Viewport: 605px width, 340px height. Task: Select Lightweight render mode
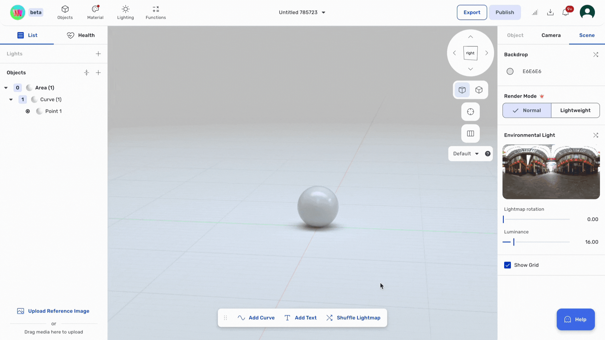(x=575, y=110)
